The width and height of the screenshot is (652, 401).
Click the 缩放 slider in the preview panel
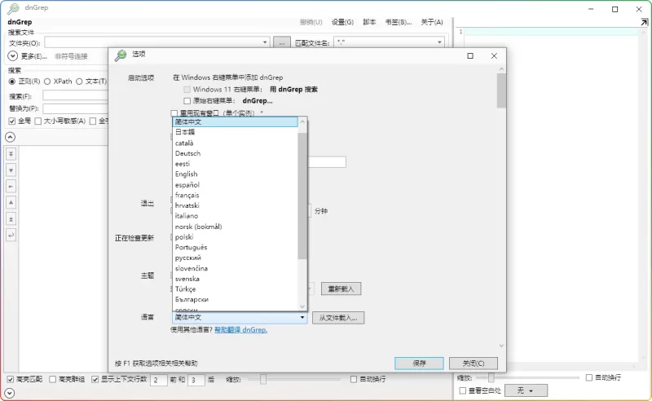(x=527, y=377)
